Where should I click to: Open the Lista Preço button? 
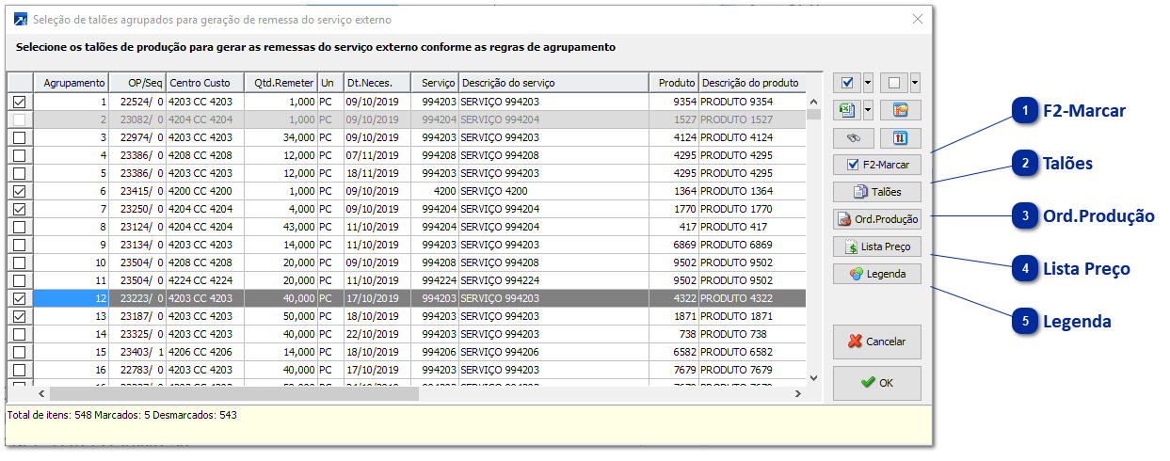(x=876, y=246)
